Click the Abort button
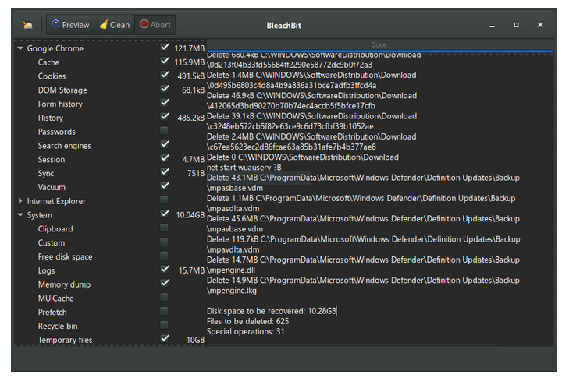This screenshot has height=378, width=562. (x=155, y=25)
